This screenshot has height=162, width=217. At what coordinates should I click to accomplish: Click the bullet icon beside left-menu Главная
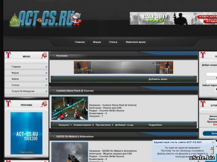pyautogui.click(x=46, y=67)
